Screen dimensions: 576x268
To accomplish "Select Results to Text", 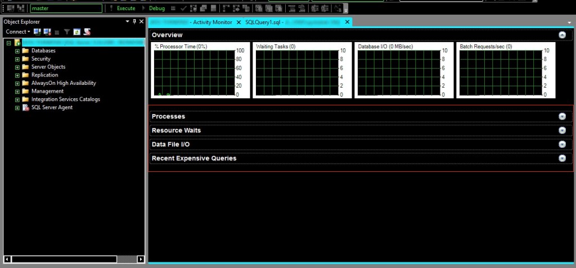I will pyautogui.click(x=259, y=8).
